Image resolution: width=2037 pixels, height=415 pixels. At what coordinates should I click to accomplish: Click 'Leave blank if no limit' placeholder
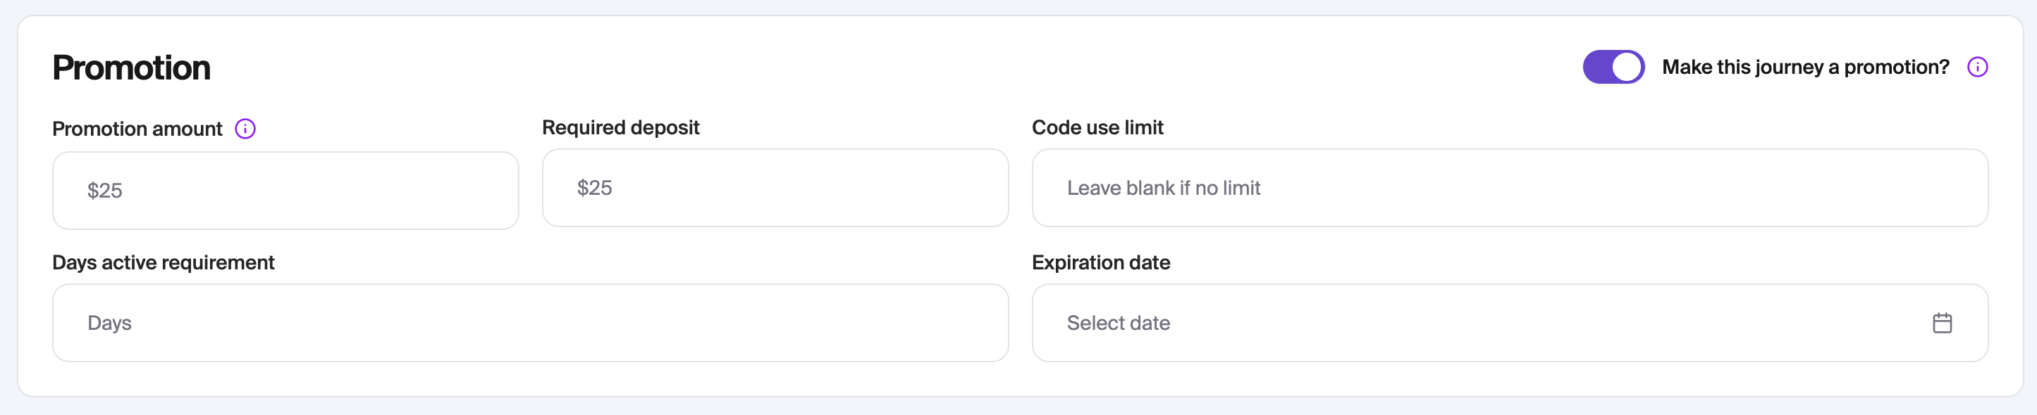pyautogui.click(x=1163, y=188)
